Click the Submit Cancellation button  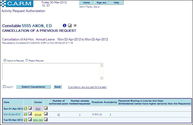tap(33, 87)
